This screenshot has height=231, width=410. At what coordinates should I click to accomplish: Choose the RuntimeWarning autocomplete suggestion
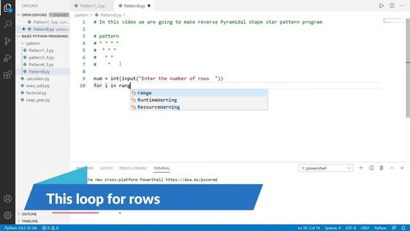(199, 100)
